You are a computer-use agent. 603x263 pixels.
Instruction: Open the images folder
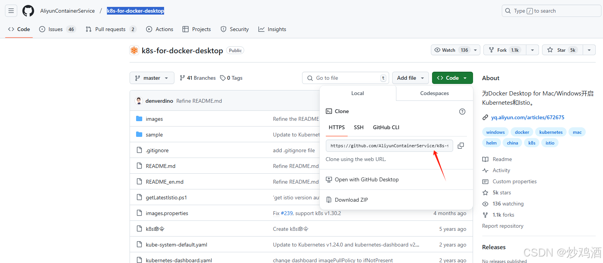click(154, 119)
